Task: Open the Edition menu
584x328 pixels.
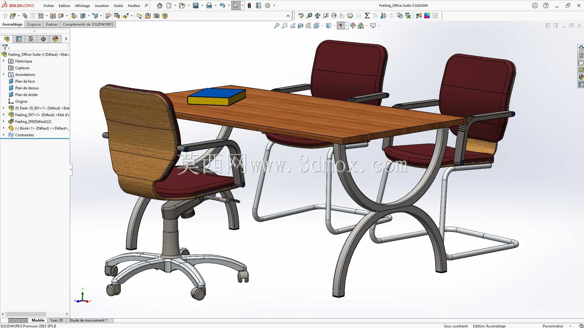Action: [64, 5]
